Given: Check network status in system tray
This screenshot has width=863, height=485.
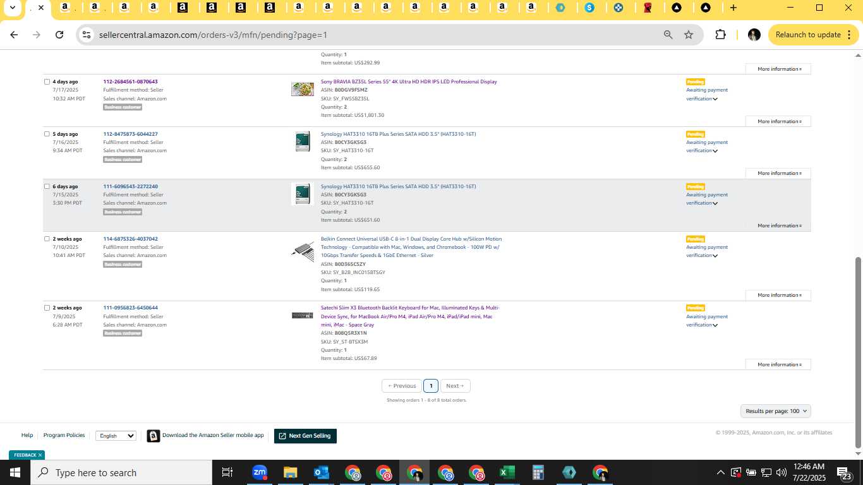Looking at the screenshot, I should [x=766, y=472].
